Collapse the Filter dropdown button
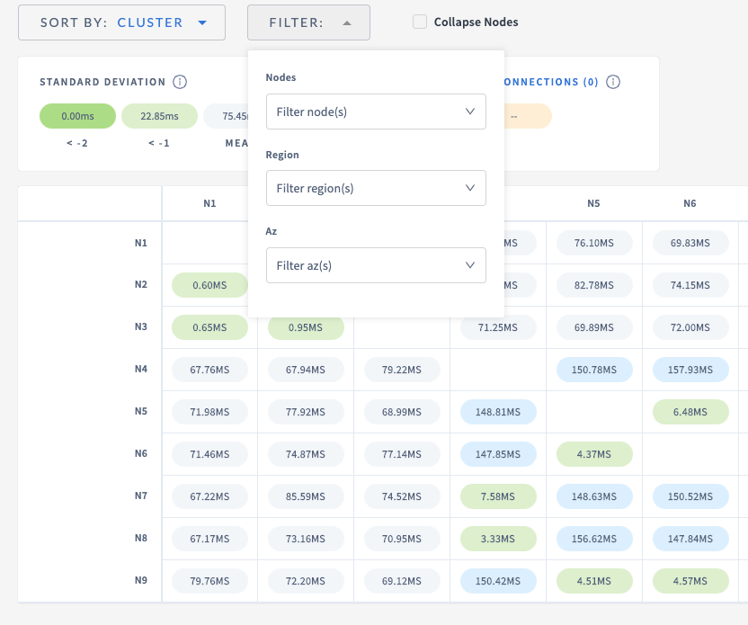Screen dimensions: 748x625 [308, 22]
